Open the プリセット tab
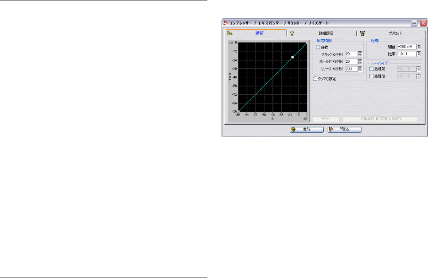 [x=391, y=34]
